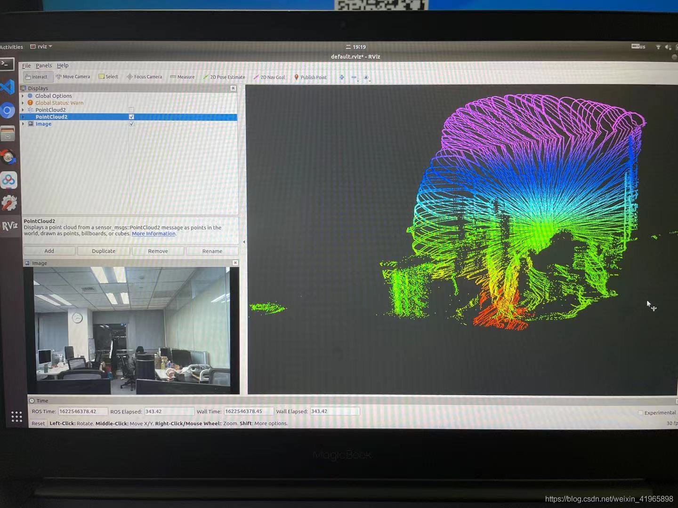
Task: Select the 2D Pose Estimate tool
Action: [x=225, y=77]
